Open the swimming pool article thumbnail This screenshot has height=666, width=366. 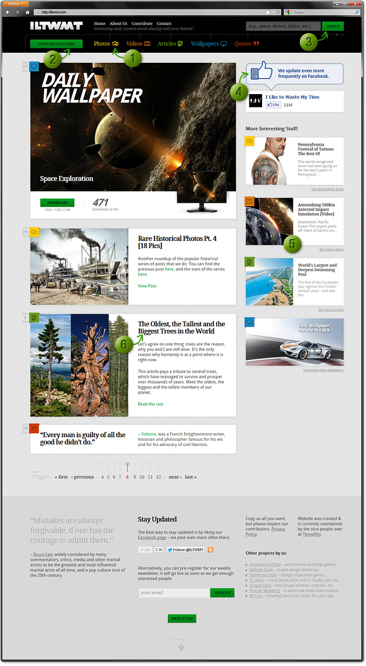point(270,282)
